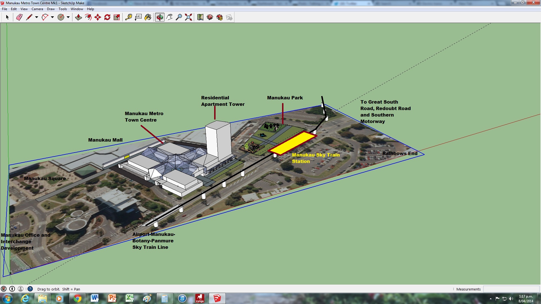Click the Measurements input box

click(x=511, y=289)
